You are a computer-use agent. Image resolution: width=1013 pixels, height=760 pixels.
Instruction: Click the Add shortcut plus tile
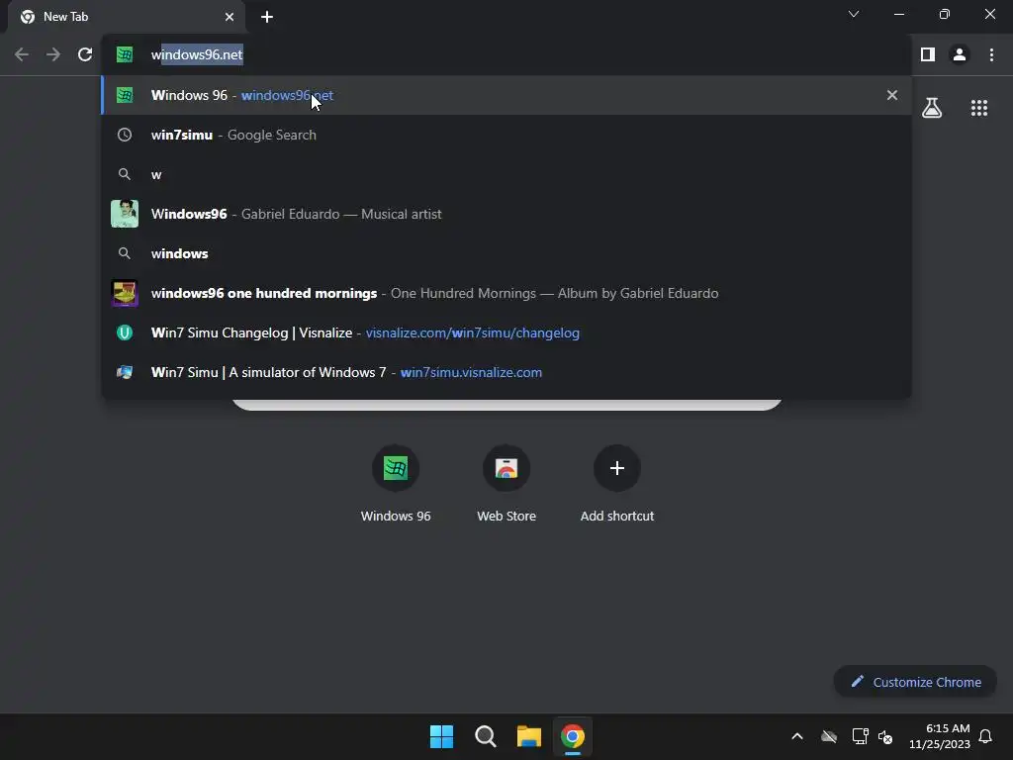click(617, 484)
